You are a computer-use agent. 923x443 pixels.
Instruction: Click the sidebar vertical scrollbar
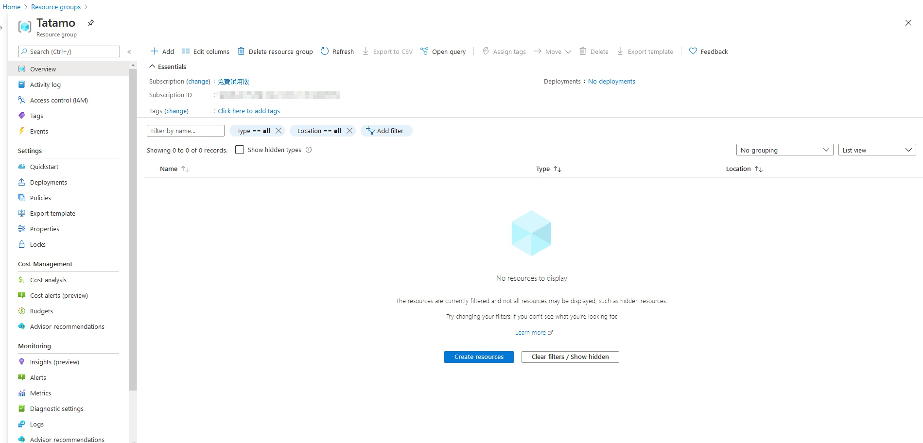pos(133,229)
